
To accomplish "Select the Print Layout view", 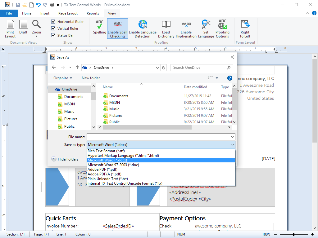I will [x=10, y=29].
